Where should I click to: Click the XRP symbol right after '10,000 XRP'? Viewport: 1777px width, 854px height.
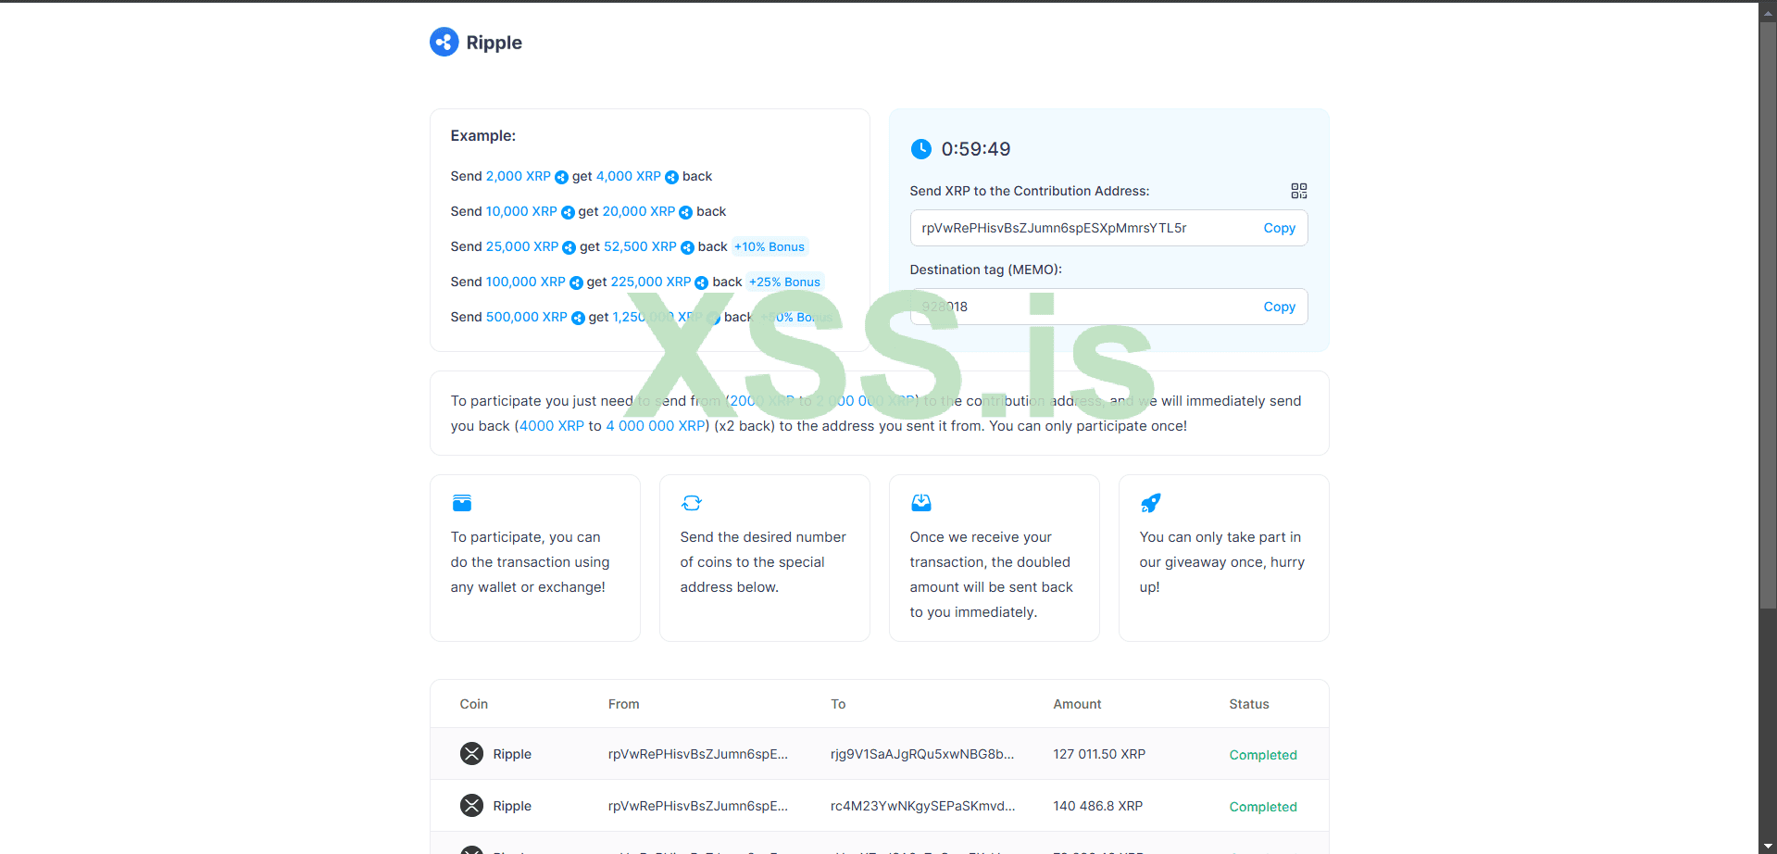pyautogui.click(x=568, y=212)
